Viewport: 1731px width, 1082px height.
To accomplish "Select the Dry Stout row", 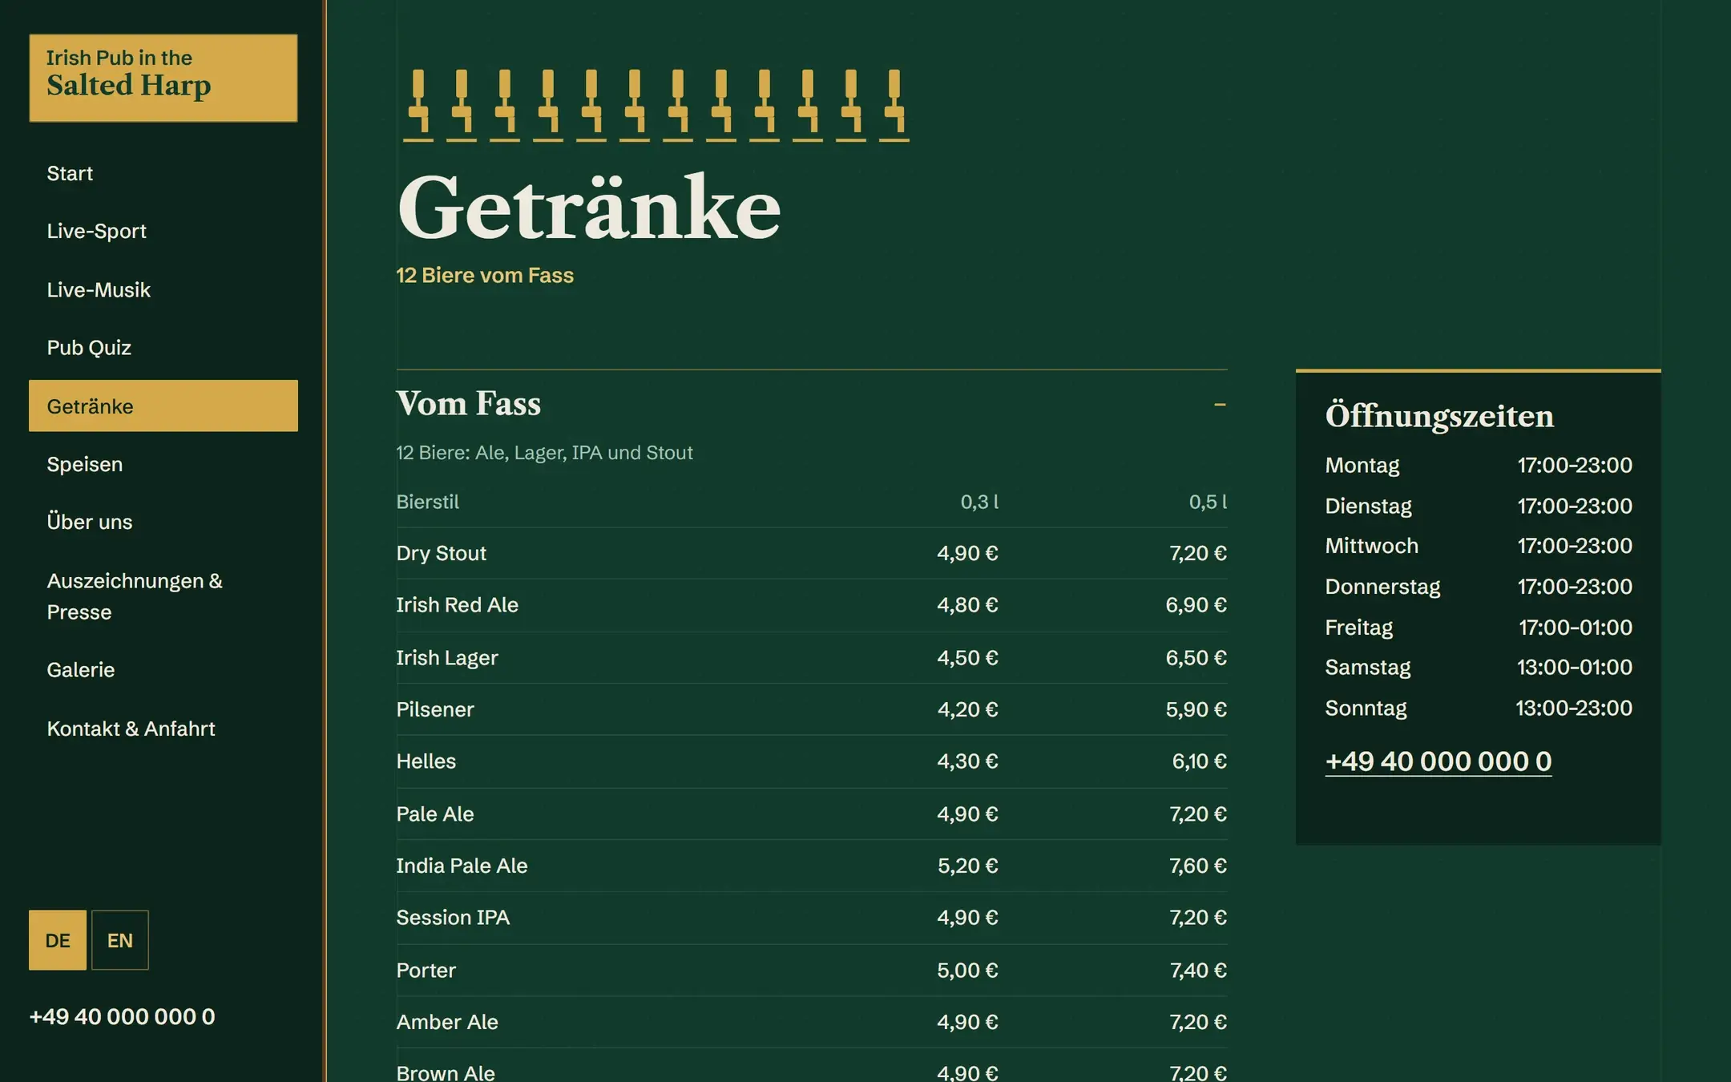I will [811, 553].
